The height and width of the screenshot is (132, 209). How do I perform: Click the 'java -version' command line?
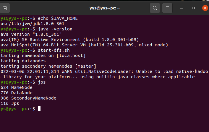55,29
